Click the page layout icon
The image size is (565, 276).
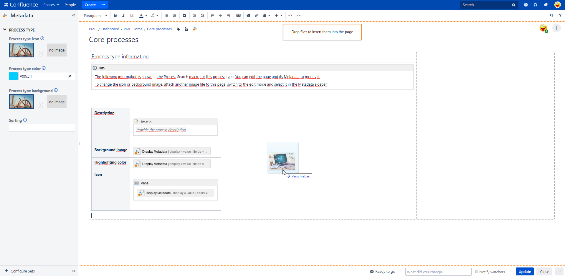click(239, 15)
